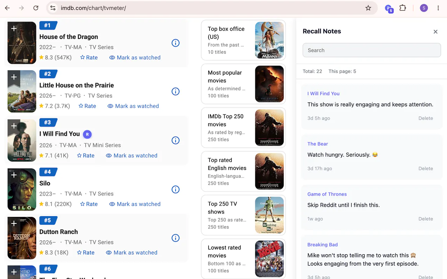447x279 pixels.
Task: Select the 'This page: 5' notes count
Action: pyautogui.click(x=342, y=71)
